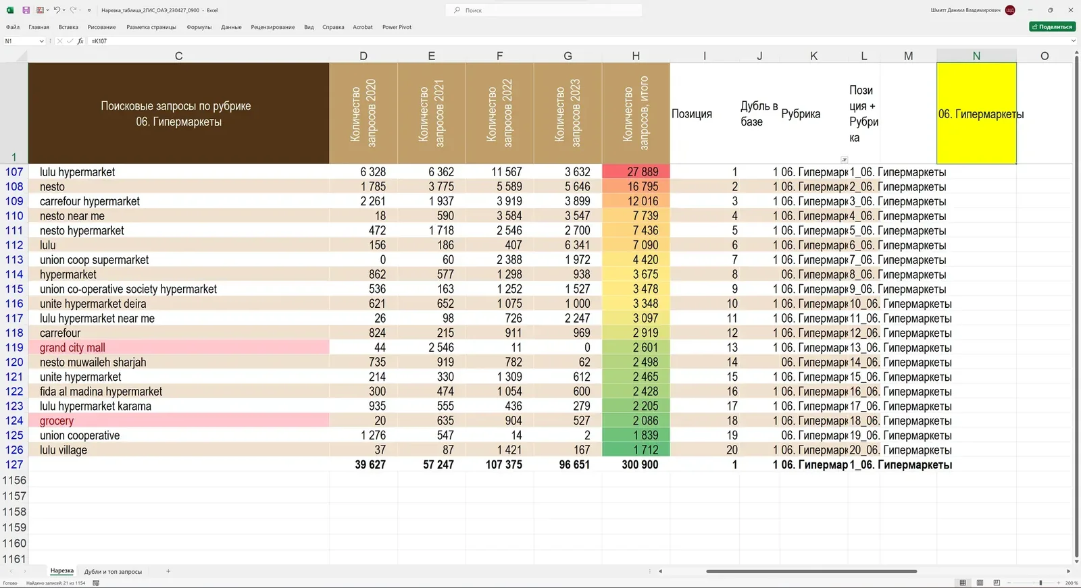This screenshot has height=588, width=1081.
Task: Add a new sheet with plus icon
Action: (168, 571)
